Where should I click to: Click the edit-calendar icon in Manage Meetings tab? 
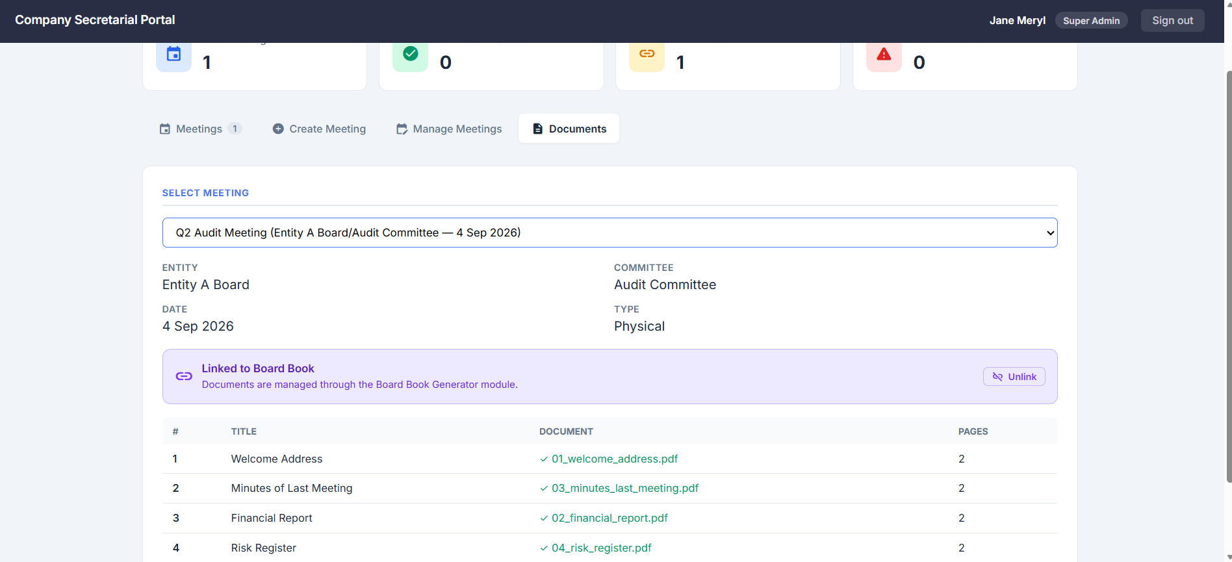(x=402, y=129)
